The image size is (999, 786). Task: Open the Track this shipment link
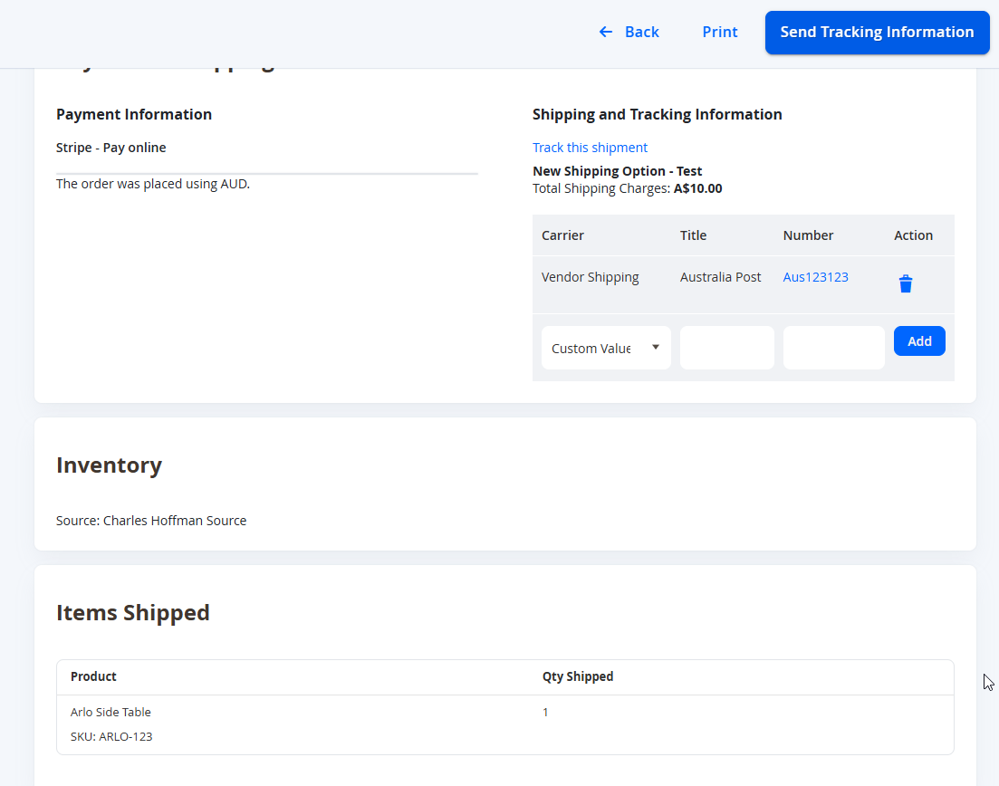pyautogui.click(x=590, y=147)
